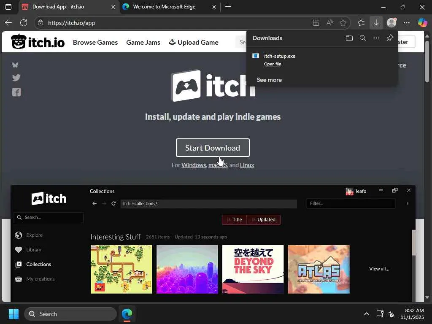Click the Start Download button
This screenshot has height=324, width=432.
[213, 148]
